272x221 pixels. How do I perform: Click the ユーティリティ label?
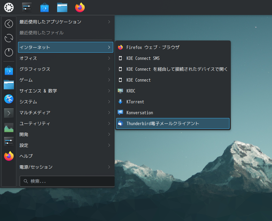[x=35, y=123]
